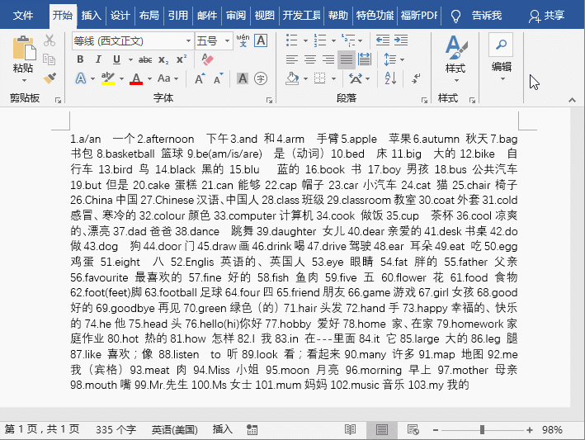Click the Cut scissors icon
The width and height of the screenshot is (585, 440).
pos(50,40)
